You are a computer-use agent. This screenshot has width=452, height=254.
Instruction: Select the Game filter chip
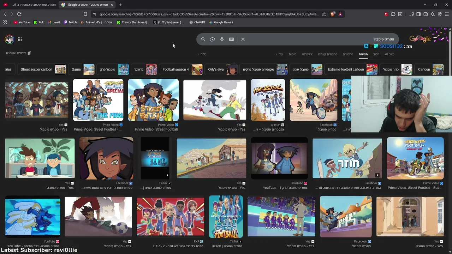81,69
